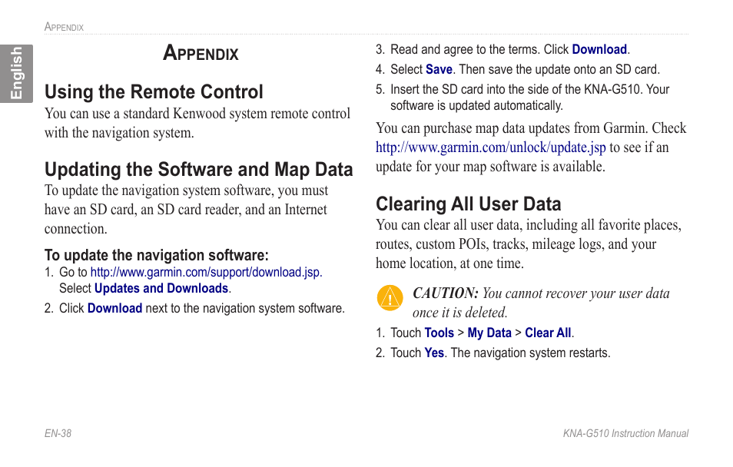Viewport: 733px width, 467px height.
Task: Click 'Download' in step 2
Action: point(114,309)
